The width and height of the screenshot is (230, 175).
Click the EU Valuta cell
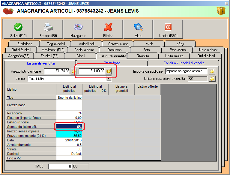click(x=69, y=149)
